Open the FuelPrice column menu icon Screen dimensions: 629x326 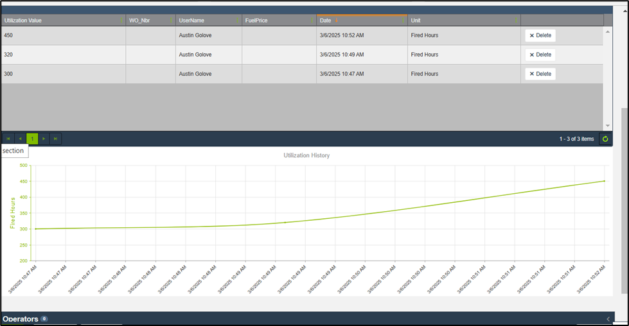point(312,21)
